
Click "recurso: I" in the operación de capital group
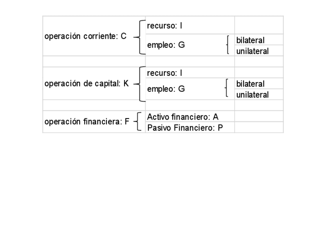pos(165,73)
